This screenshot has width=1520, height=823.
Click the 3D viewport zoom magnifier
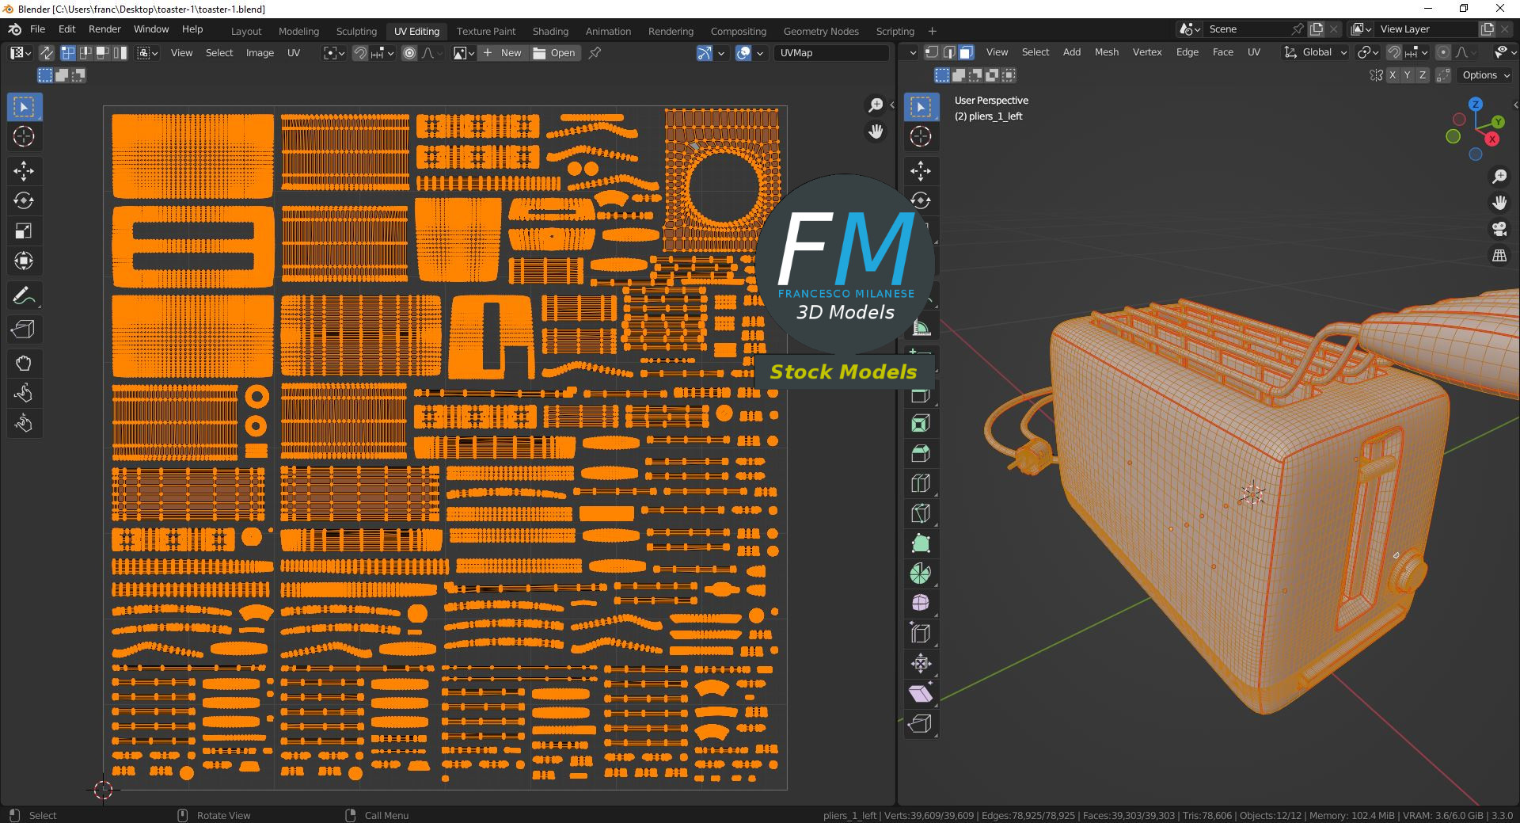pyautogui.click(x=1499, y=177)
